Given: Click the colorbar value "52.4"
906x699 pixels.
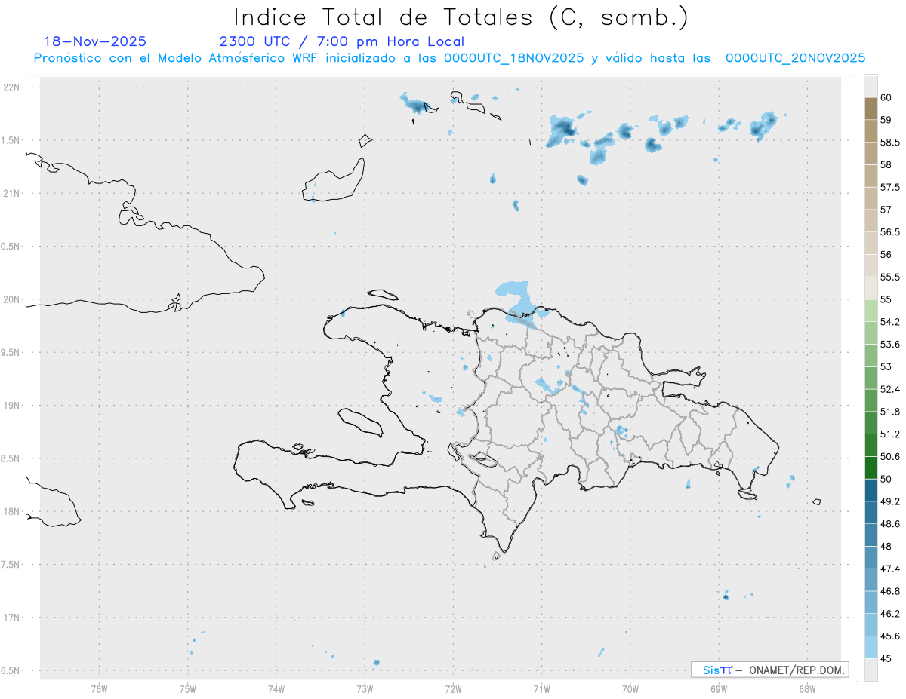Looking at the screenshot, I should click(890, 389).
